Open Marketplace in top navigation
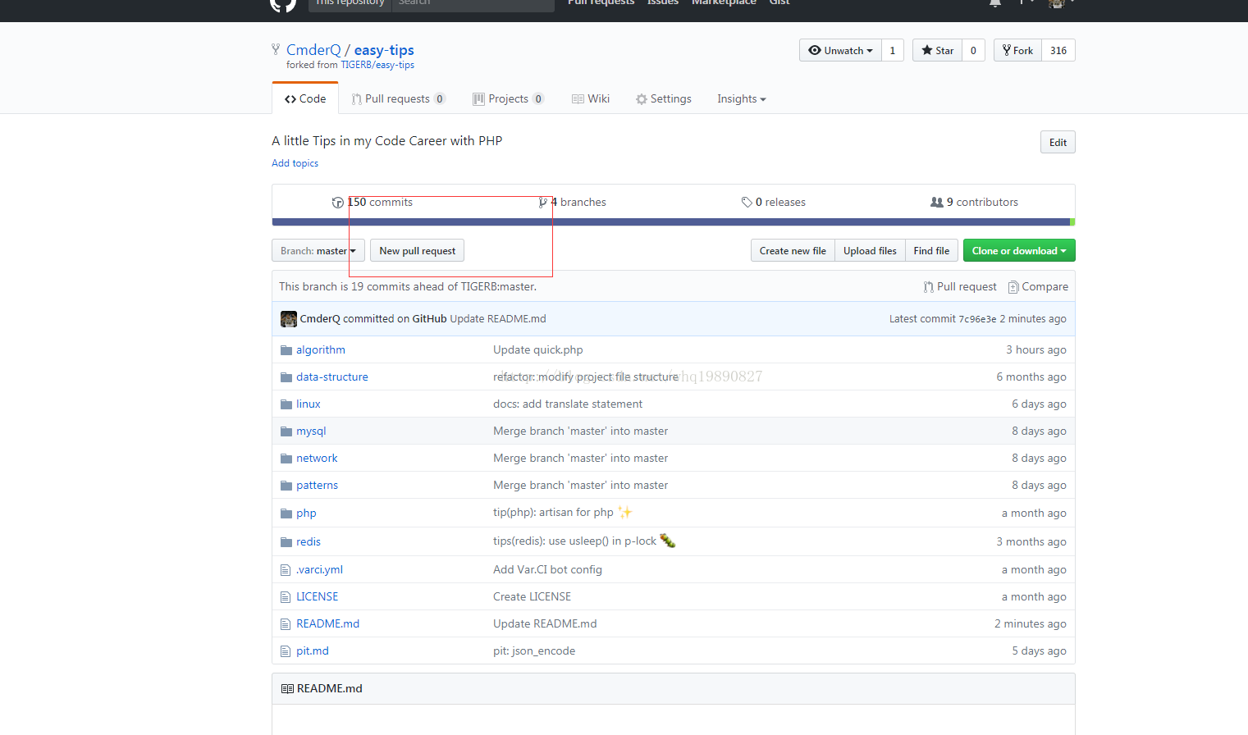1248x735 pixels. pos(724,2)
